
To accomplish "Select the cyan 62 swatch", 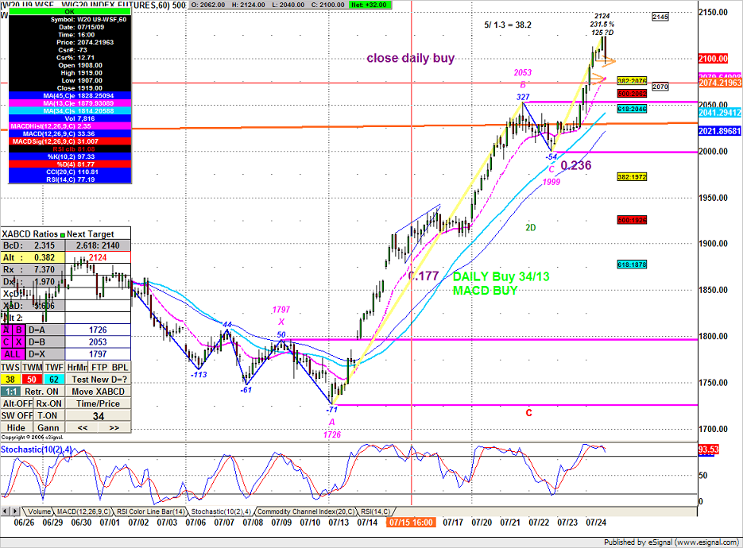I will click(x=54, y=380).
